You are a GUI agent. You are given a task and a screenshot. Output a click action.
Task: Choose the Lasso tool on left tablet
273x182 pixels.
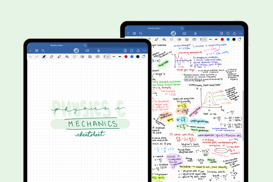[75, 57]
